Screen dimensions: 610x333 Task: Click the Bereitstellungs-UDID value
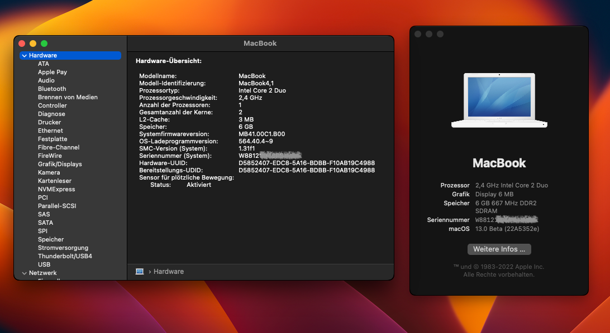pyautogui.click(x=307, y=170)
